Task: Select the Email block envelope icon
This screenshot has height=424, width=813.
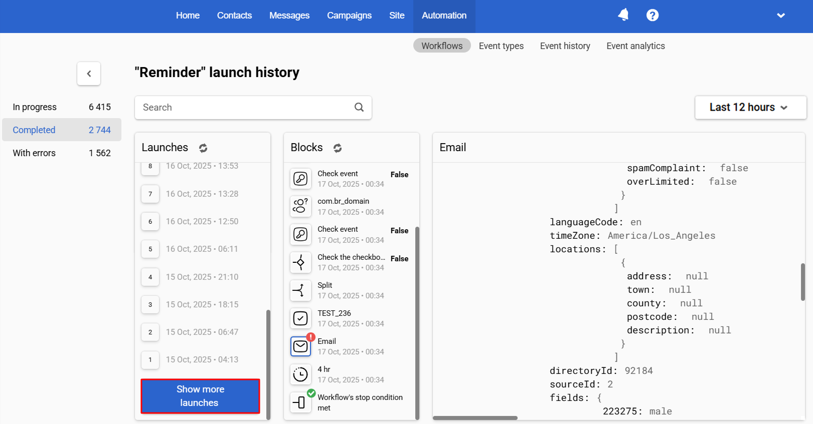Action: click(300, 346)
